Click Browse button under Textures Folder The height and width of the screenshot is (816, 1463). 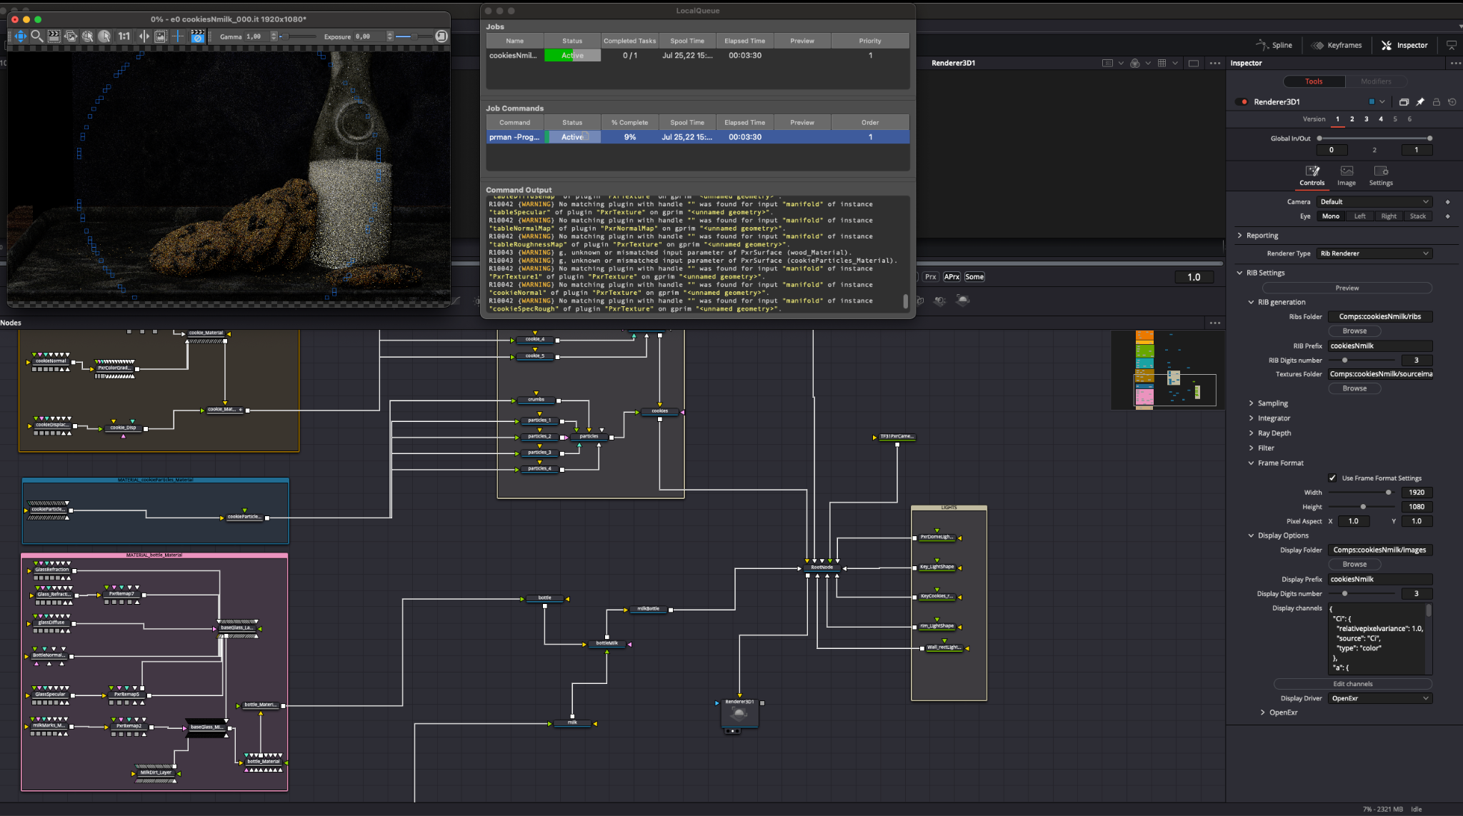(1354, 388)
